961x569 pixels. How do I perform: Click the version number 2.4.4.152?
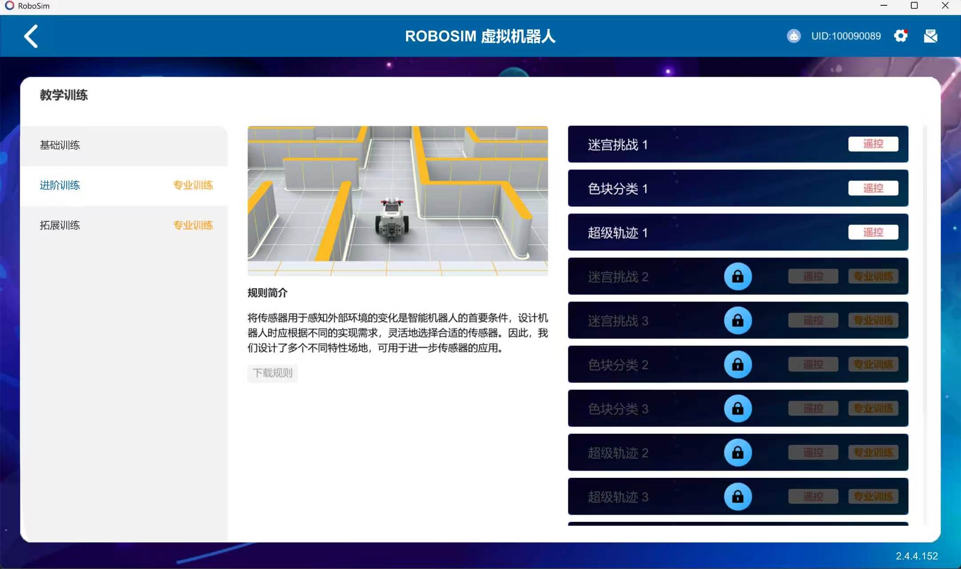tap(917, 556)
